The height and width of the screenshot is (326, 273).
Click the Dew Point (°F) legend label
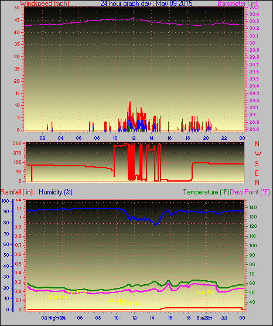pos(250,192)
